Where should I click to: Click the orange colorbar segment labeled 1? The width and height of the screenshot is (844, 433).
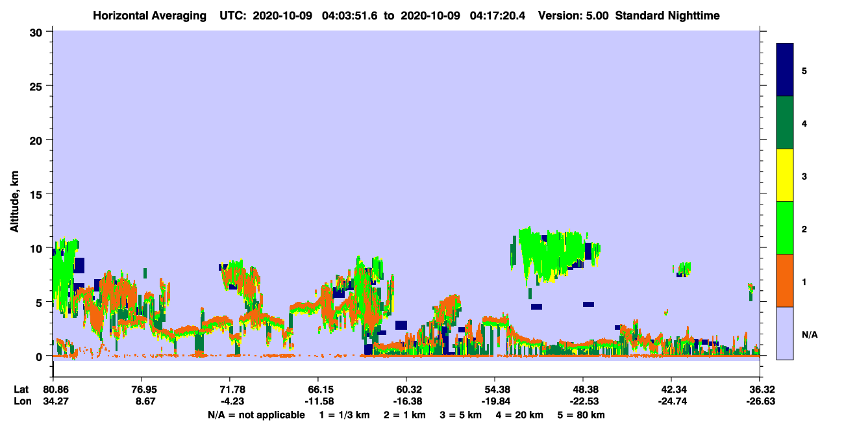785,280
